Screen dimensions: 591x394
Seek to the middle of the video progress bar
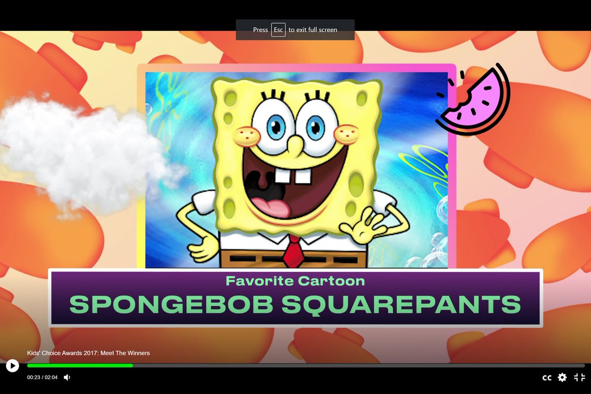click(306, 366)
